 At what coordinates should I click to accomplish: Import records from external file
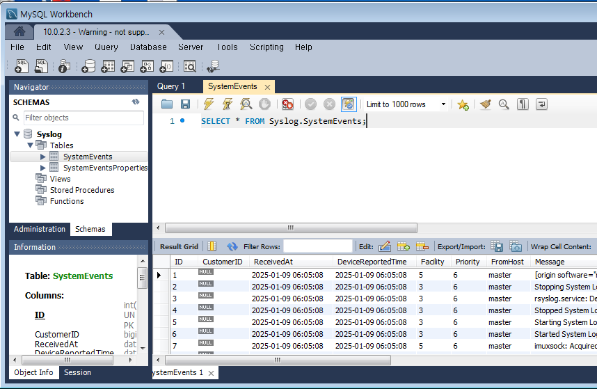point(516,246)
